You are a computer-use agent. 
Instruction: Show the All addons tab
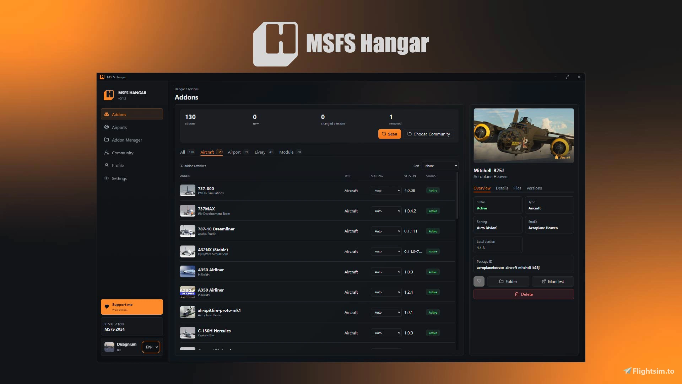coord(187,152)
